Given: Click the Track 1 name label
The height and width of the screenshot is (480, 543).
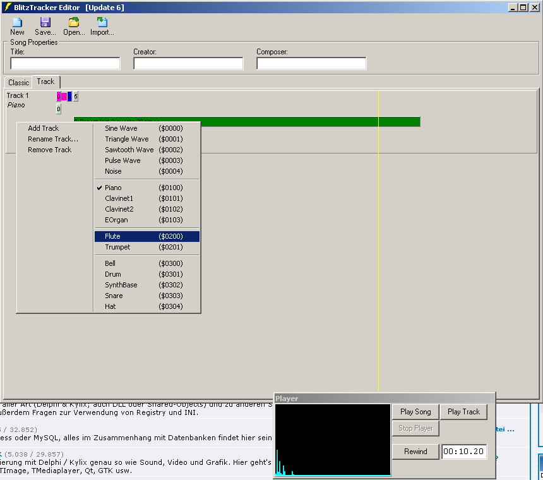Looking at the screenshot, I should point(18,95).
